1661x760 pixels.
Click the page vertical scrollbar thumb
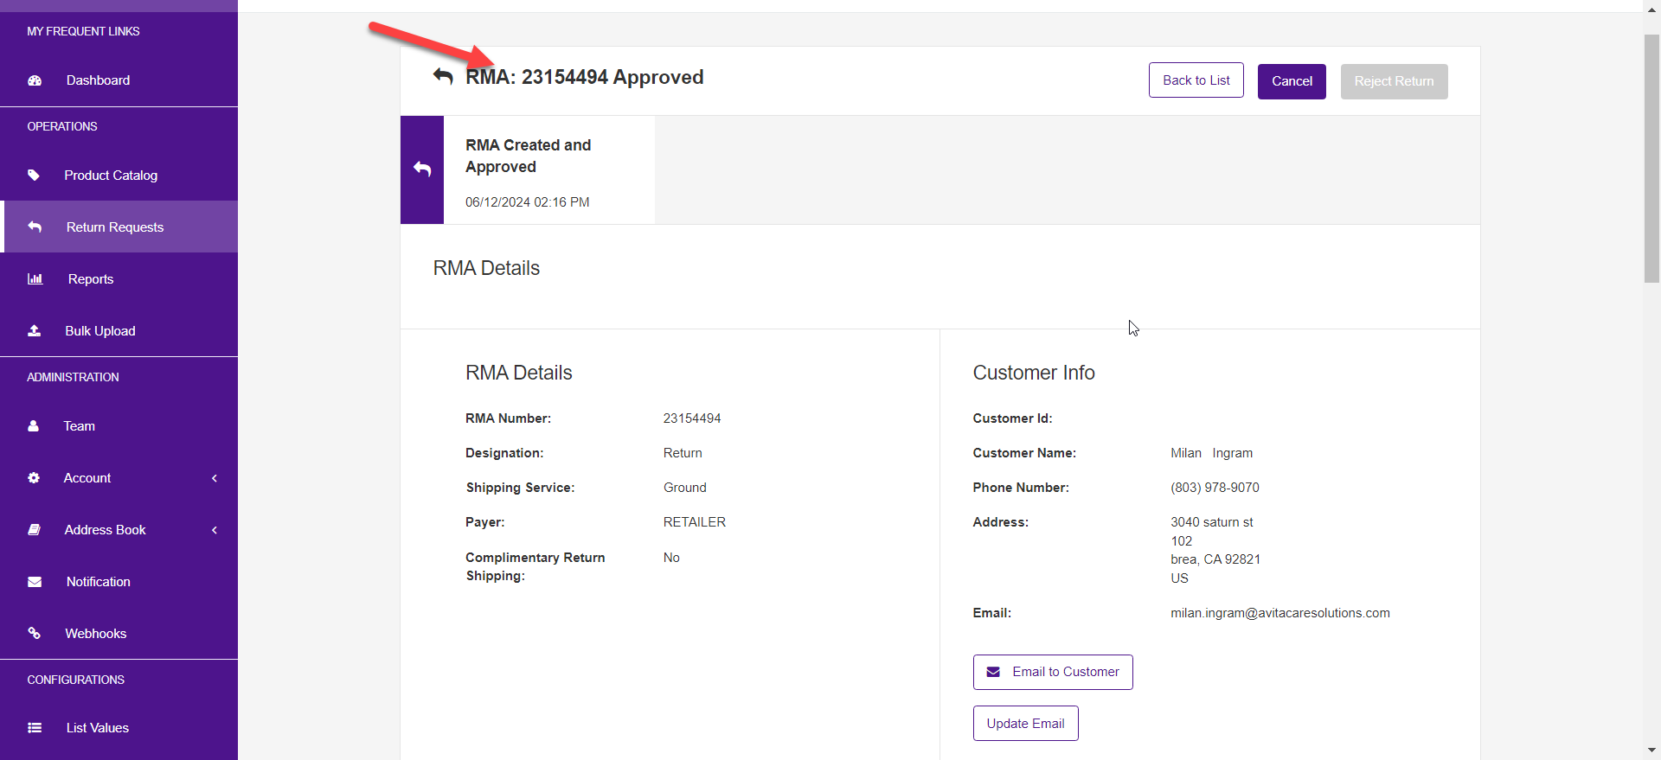tap(1651, 158)
